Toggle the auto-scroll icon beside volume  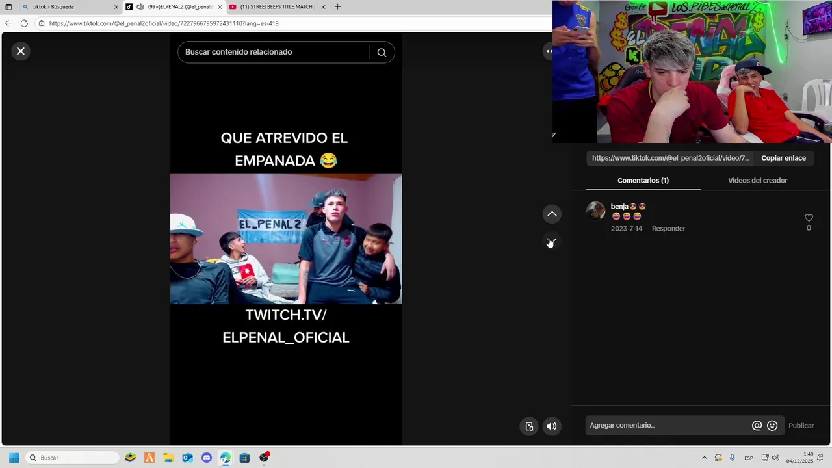pos(529,426)
